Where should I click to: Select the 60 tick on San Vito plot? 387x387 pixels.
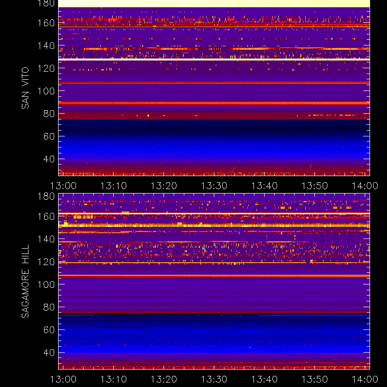[49, 136]
